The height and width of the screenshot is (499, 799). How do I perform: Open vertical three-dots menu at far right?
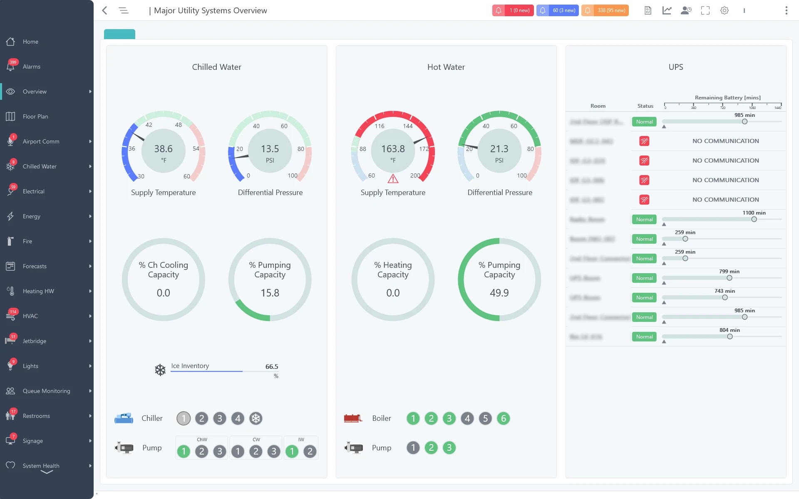[786, 10]
